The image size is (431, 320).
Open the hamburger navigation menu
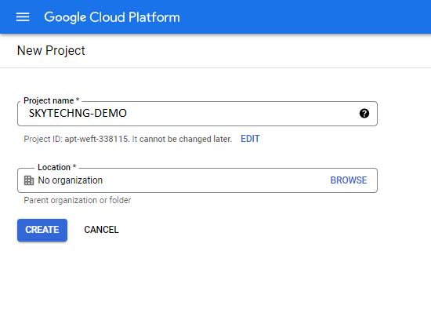pyautogui.click(x=23, y=17)
